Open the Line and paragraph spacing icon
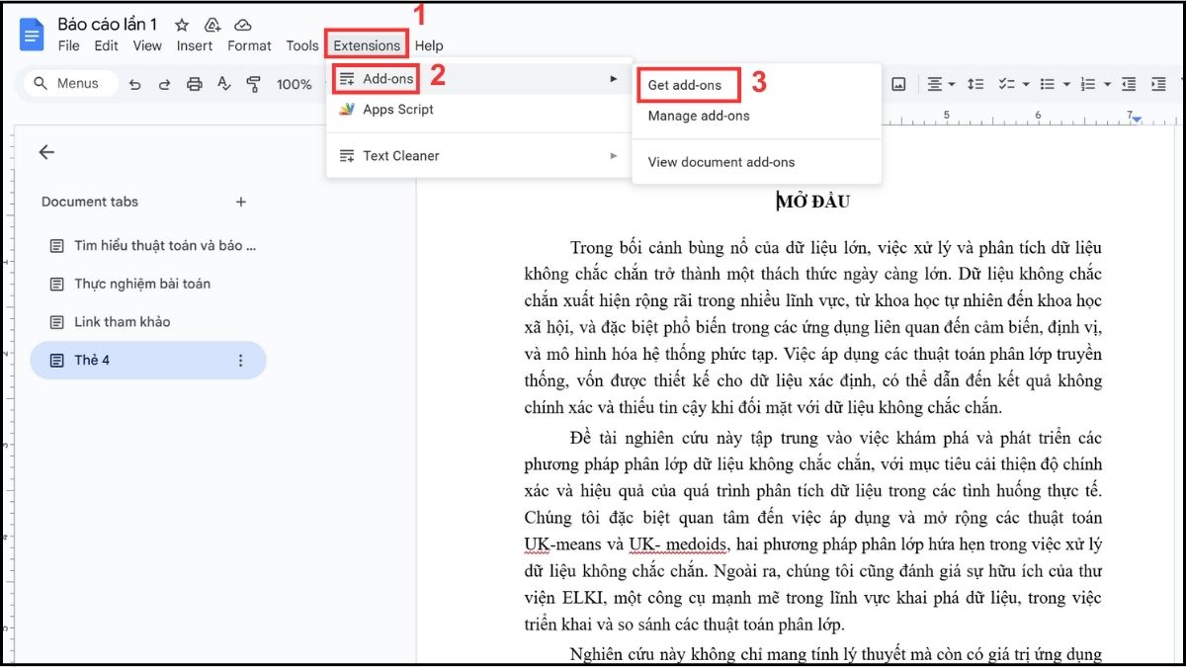Viewport: 1186px width, 667px height. point(976,84)
